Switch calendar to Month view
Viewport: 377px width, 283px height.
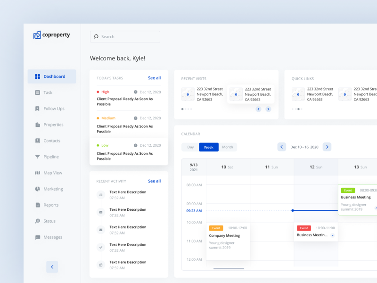click(x=228, y=147)
